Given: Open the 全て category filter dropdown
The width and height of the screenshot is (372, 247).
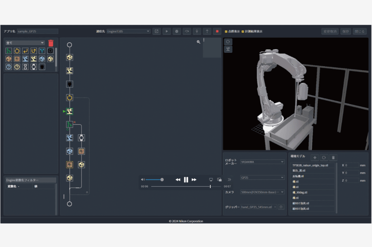Looking at the screenshot, I should [25, 43].
